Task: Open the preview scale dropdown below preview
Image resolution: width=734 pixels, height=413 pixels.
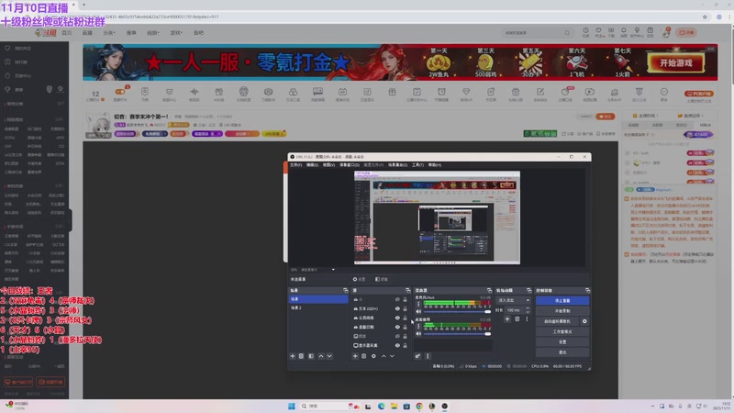Action: pos(333,270)
